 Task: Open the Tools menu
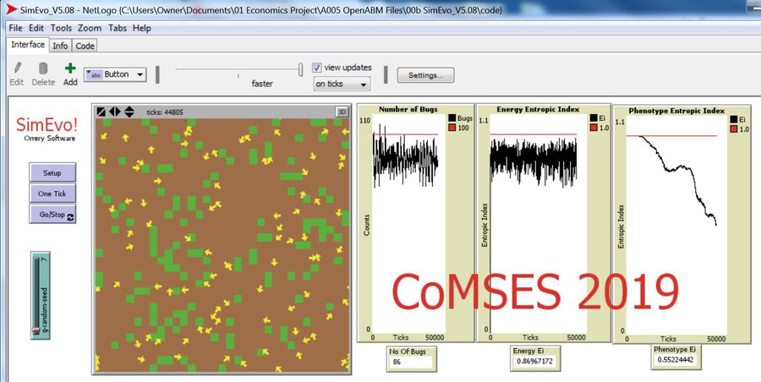click(61, 28)
